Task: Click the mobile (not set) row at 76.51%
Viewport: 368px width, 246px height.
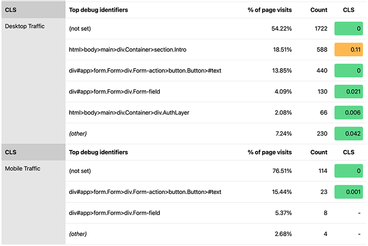Action: click(x=216, y=171)
